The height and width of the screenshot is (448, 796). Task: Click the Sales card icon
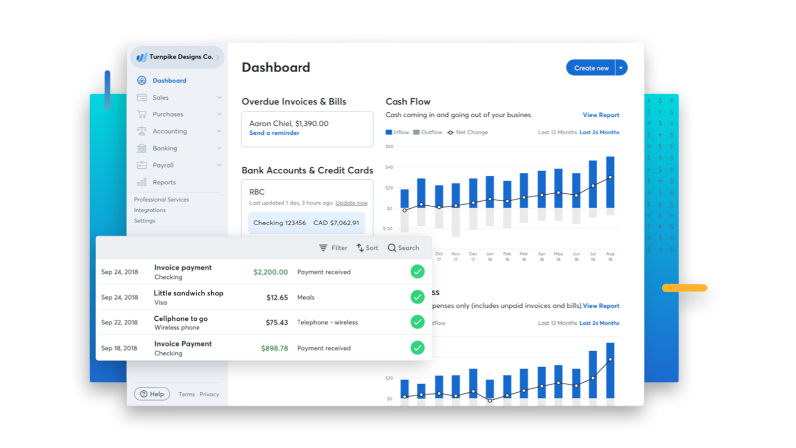(x=142, y=98)
